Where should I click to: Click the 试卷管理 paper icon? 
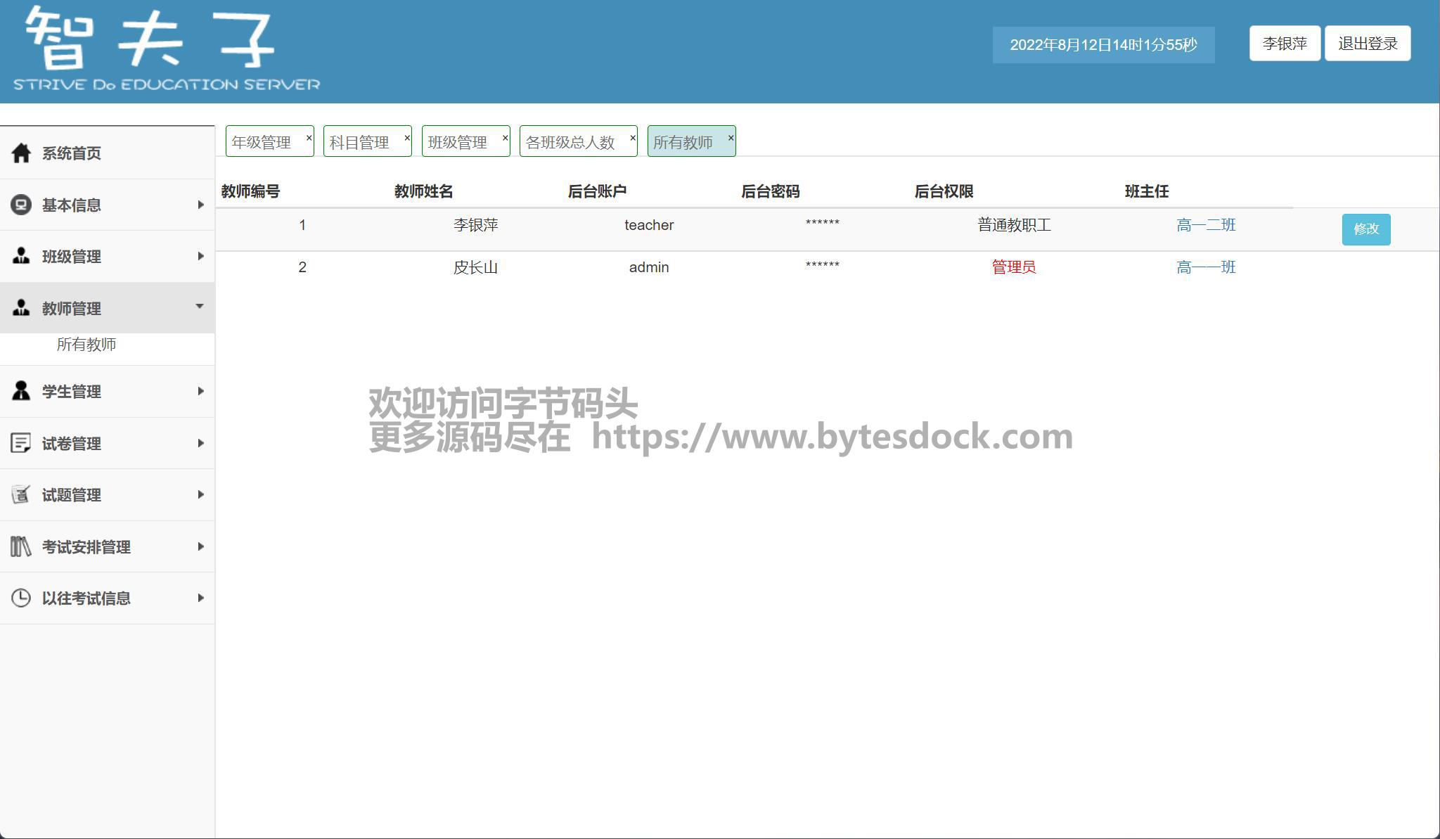(x=21, y=443)
